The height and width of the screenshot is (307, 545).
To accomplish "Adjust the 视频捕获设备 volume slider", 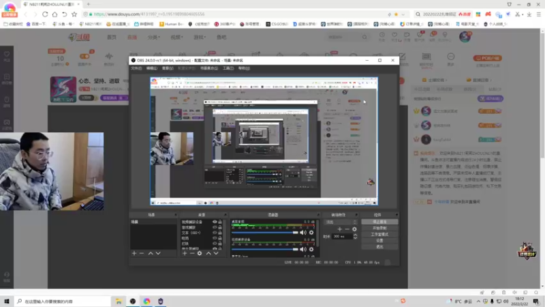I will [265, 249].
